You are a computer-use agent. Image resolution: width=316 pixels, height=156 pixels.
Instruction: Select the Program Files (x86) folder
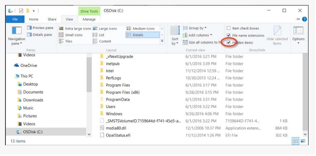coord(123,92)
